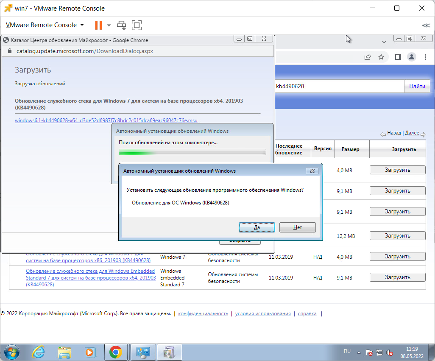The width and height of the screenshot is (435, 361).
Task: Click the network tray icon
Action: tap(379, 353)
